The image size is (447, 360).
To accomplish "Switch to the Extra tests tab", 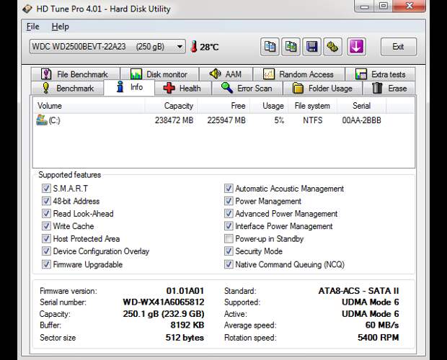I will click(x=380, y=74).
